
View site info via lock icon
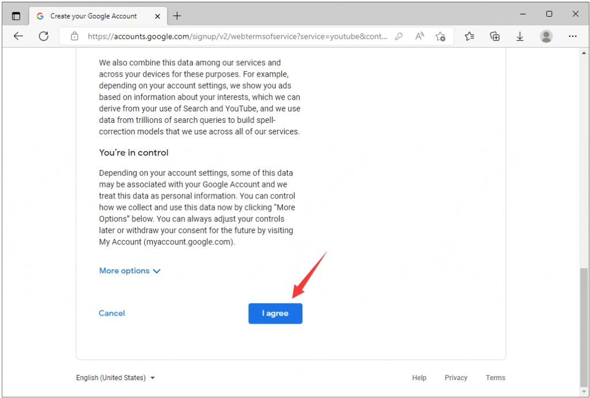[x=74, y=36]
